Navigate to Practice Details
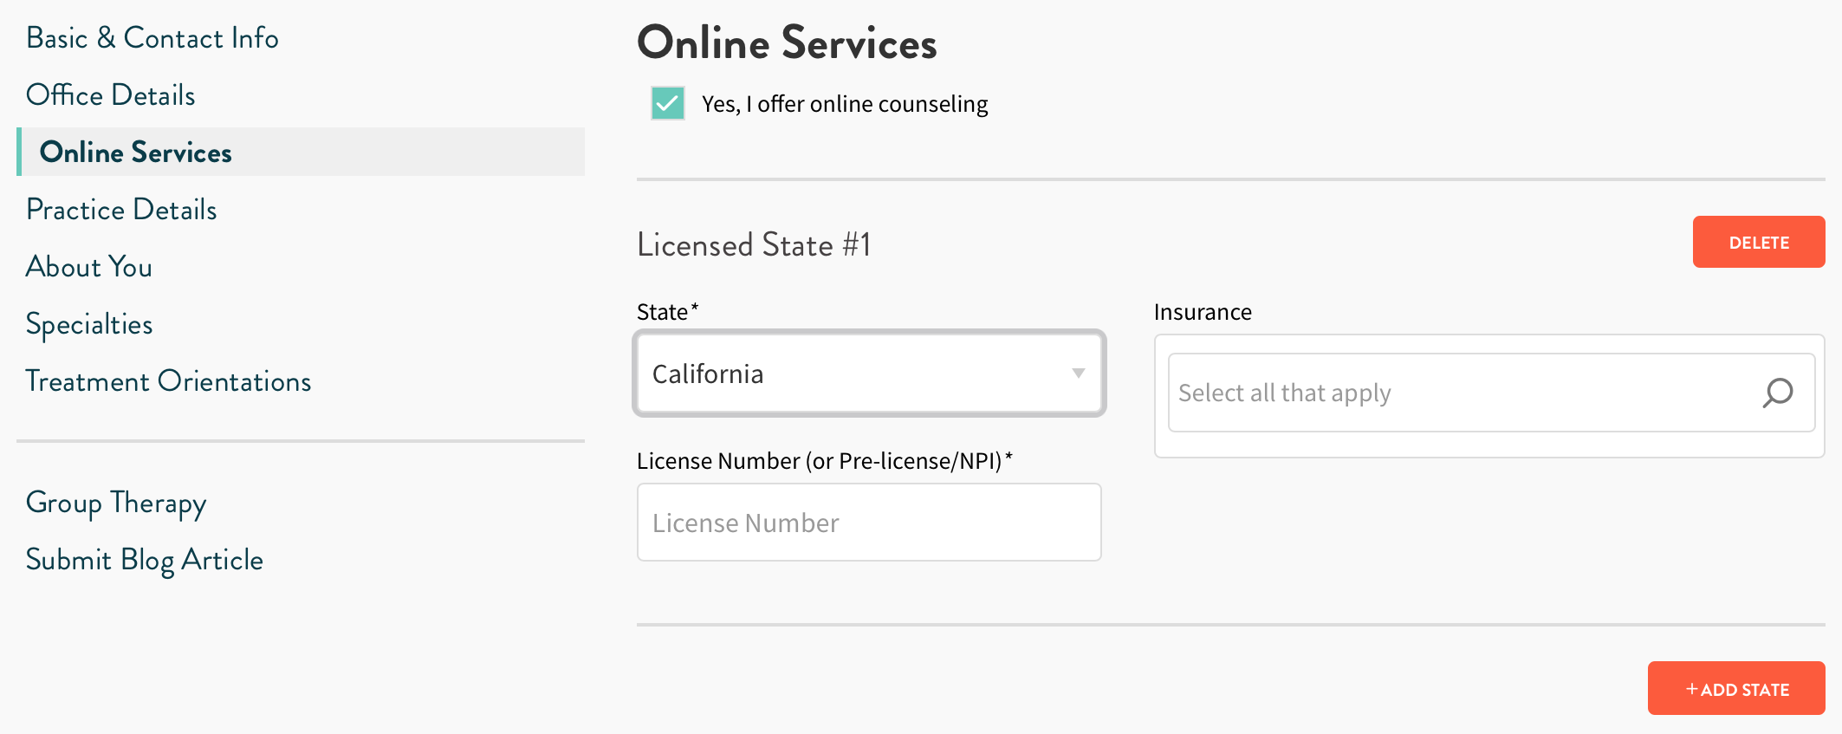This screenshot has width=1842, height=734. pos(121,210)
